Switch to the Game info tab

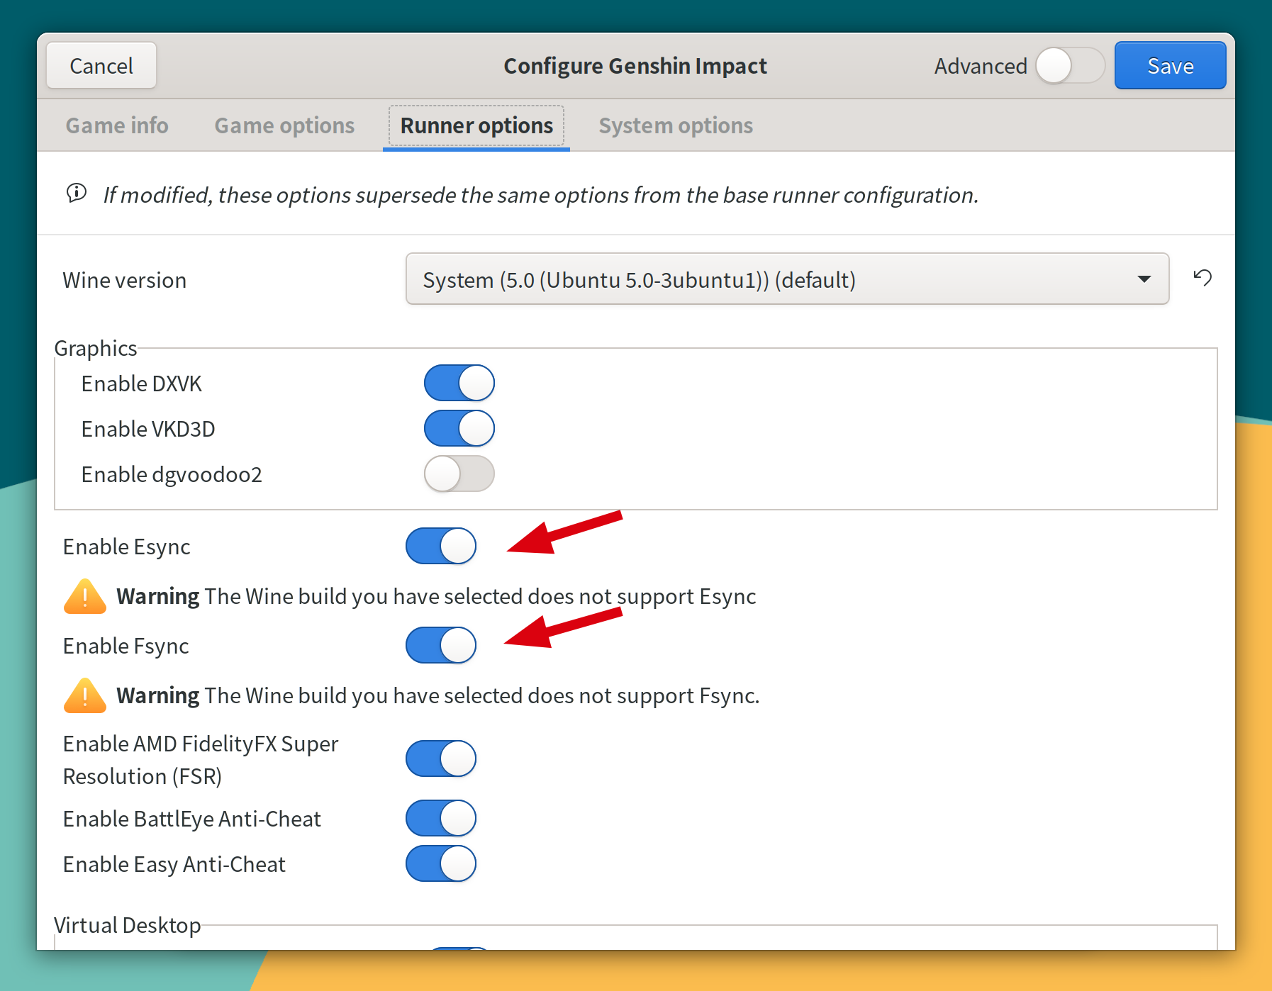[x=117, y=125]
